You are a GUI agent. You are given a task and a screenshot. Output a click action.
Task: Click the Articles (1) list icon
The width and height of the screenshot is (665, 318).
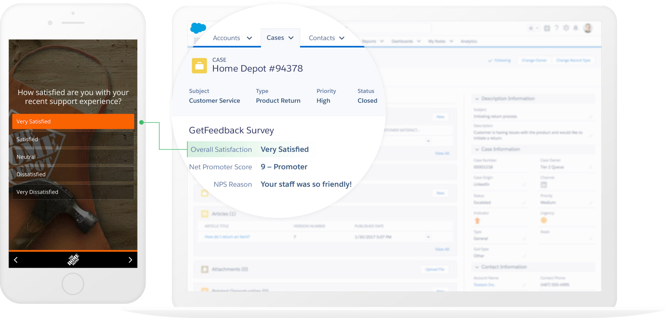pyautogui.click(x=205, y=214)
